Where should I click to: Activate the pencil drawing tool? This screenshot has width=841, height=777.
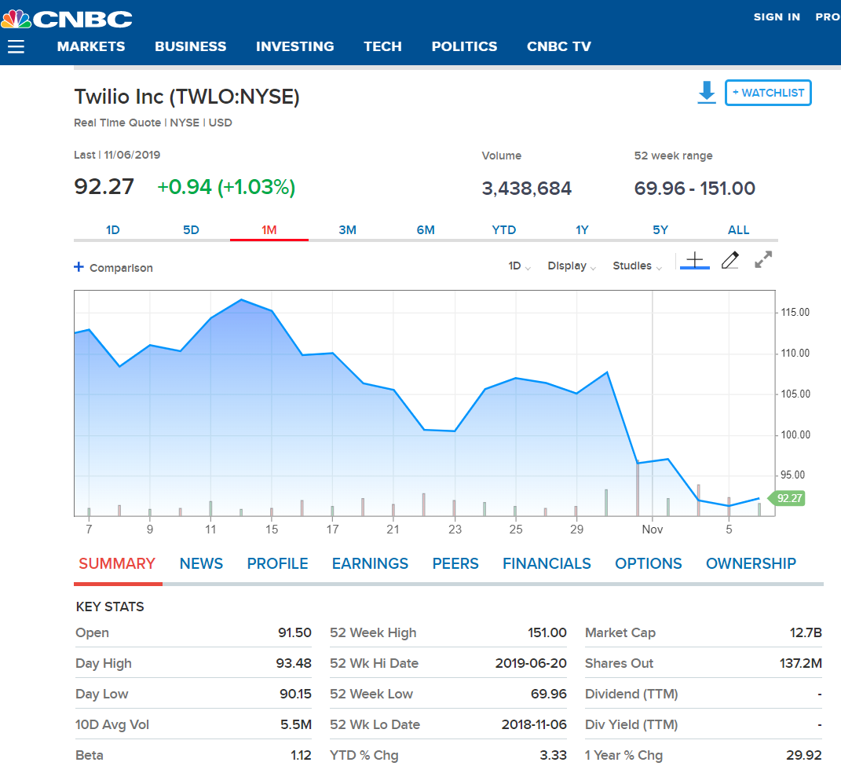(730, 260)
